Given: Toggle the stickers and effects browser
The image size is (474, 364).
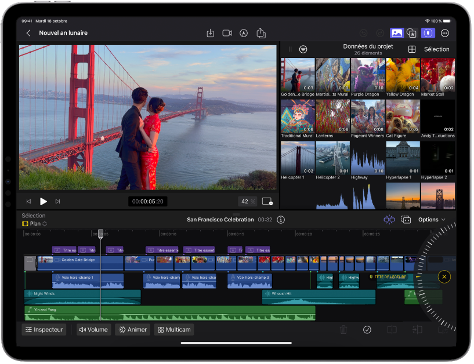Looking at the screenshot, I should click(x=413, y=33).
